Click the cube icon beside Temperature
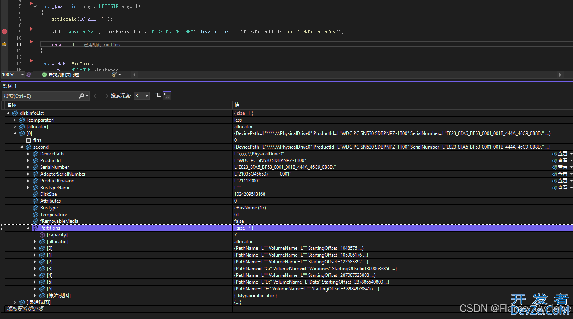This screenshot has height=319, width=573. coord(35,215)
